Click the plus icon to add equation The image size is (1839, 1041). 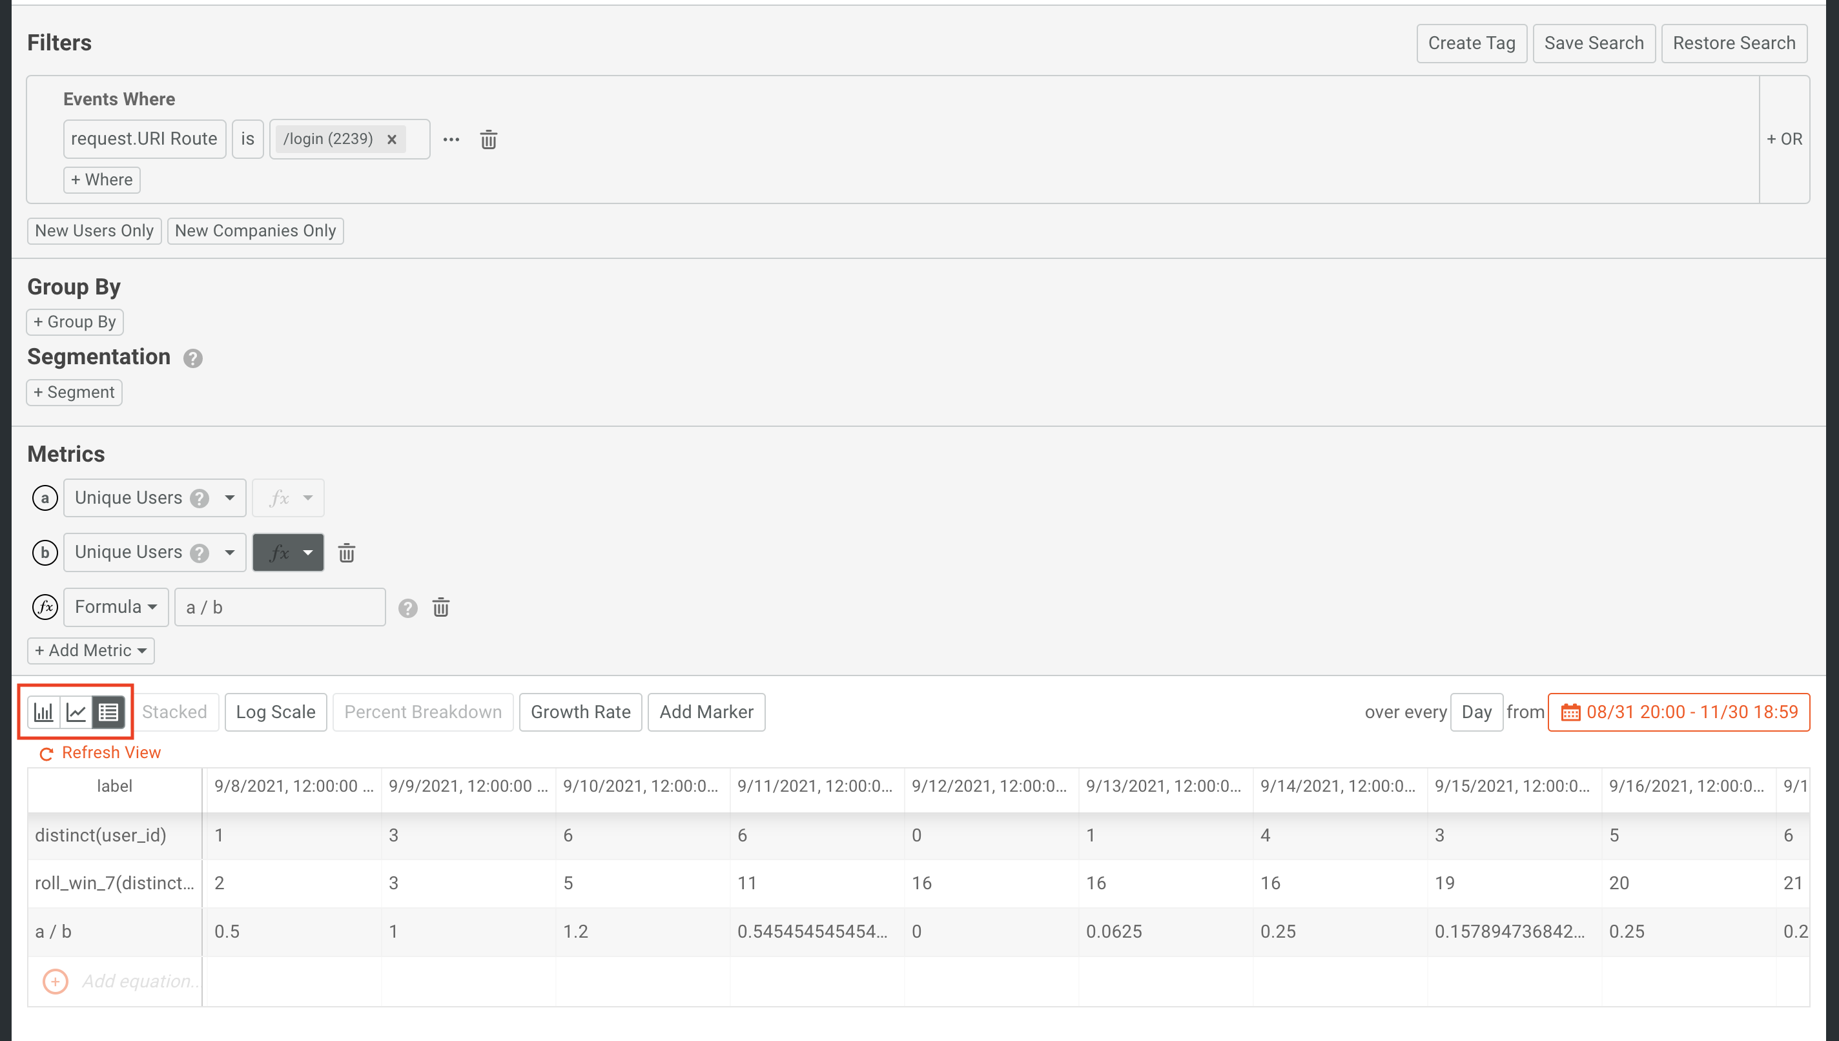point(55,981)
